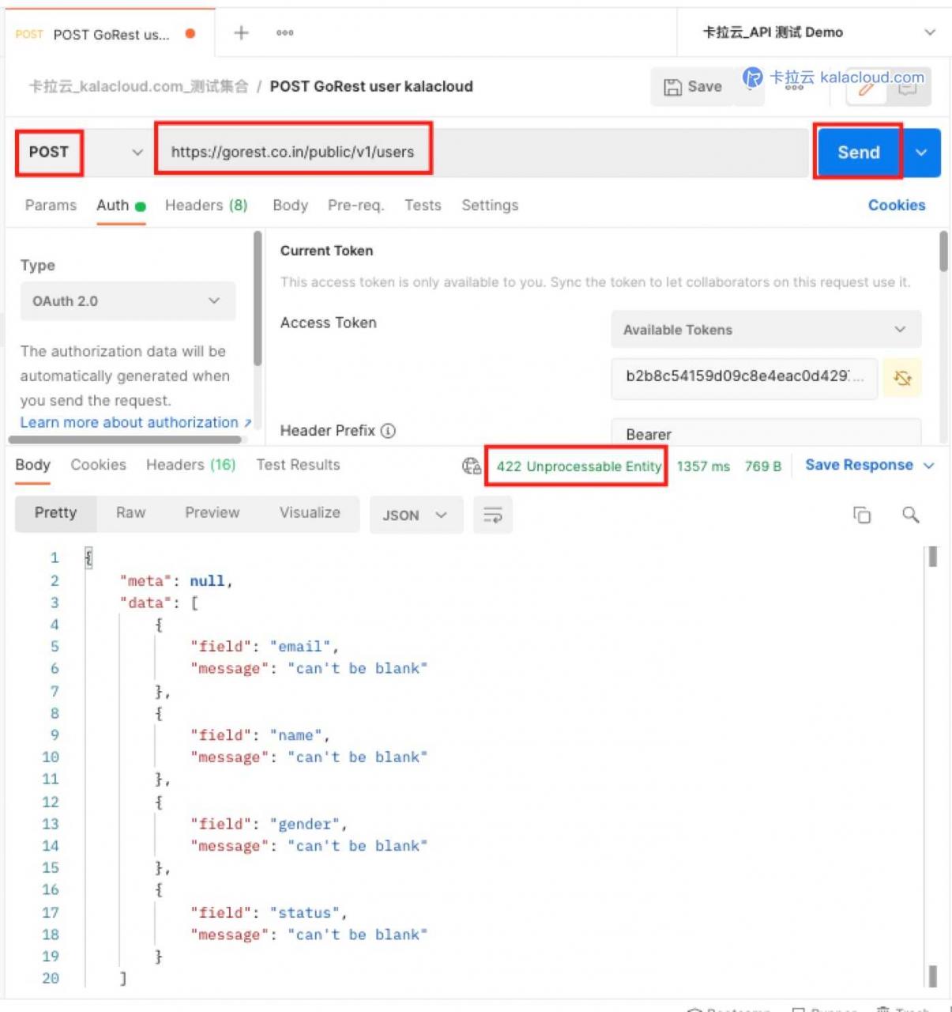Open the POST method dropdown
Image resolution: width=952 pixels, height=1012 pixels.
pyautogui.click(x=137, y=152)
